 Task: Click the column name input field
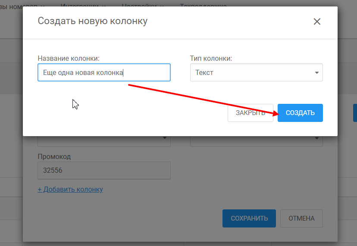(x=104, y=72)
